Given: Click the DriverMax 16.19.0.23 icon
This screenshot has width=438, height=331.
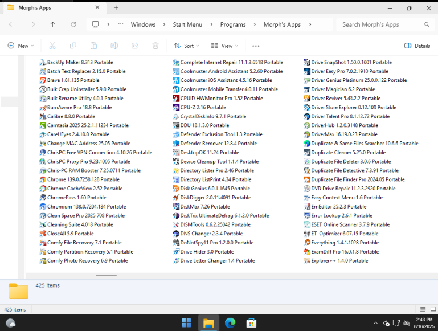Looking at the screenshot, I should 306,134.
